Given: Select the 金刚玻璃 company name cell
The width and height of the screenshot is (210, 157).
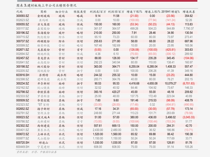Looking at the screenshot, I should 43,16.
